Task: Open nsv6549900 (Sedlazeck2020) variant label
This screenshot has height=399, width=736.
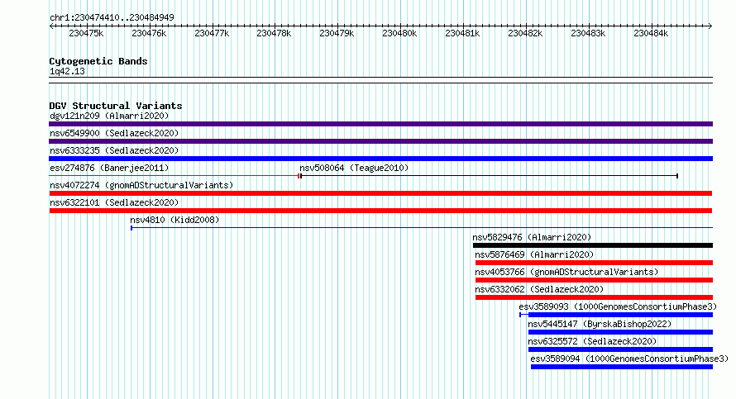Action: click(x=114, y=133)
